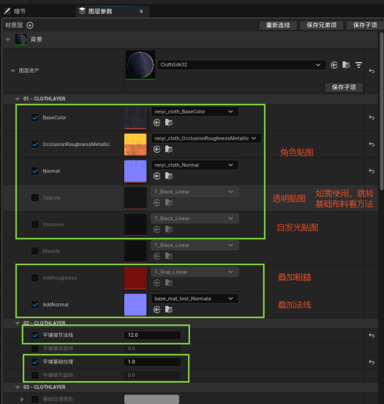The image size is (384, 404).
Task: Enable the Opacity parameter checkbox
Action: [x=35, y=198]
